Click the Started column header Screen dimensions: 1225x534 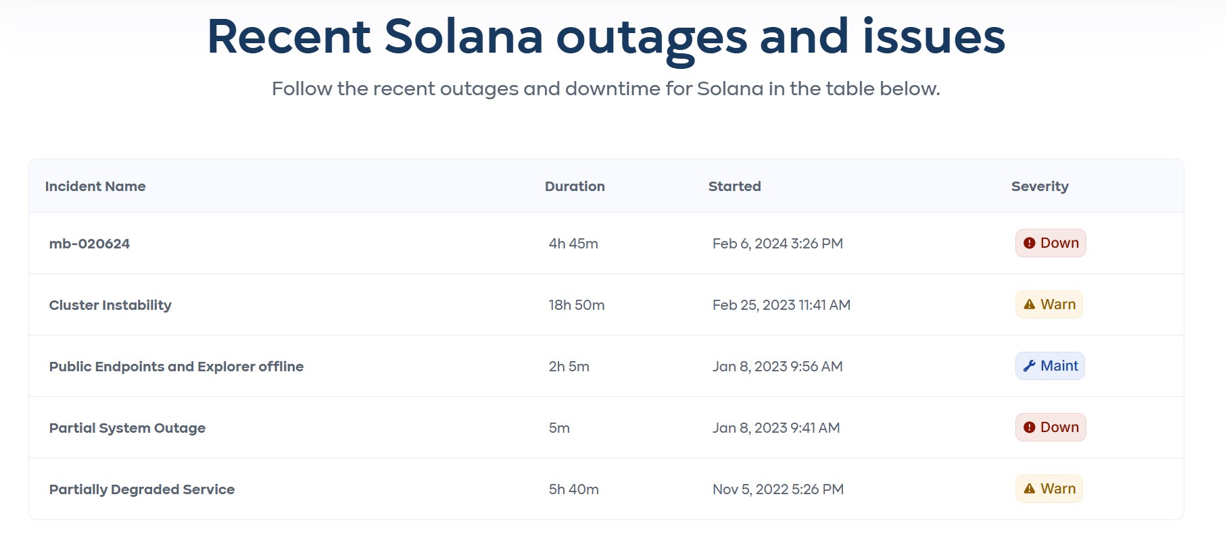pos(734,186)
